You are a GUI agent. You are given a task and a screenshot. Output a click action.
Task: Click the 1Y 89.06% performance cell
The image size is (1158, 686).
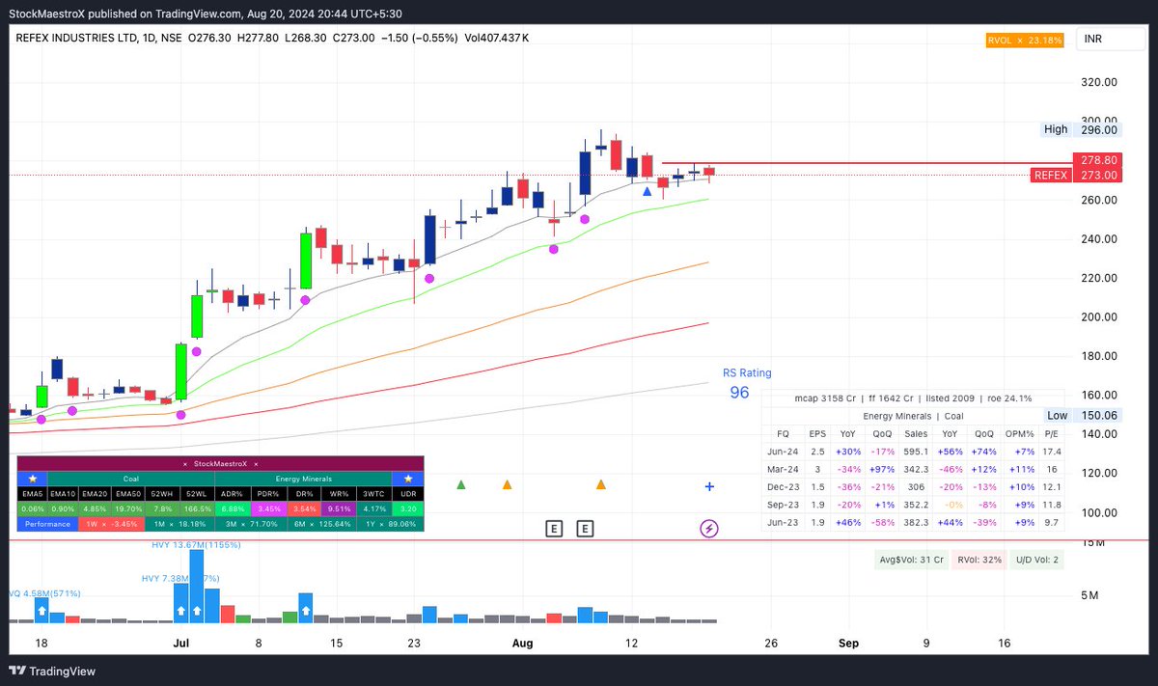tap(389, 524)
